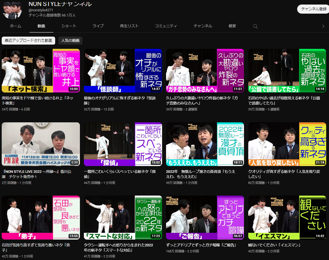
Task: Open the 「イエスマン」 video thumbnail
Action: (x=287, y=217)
